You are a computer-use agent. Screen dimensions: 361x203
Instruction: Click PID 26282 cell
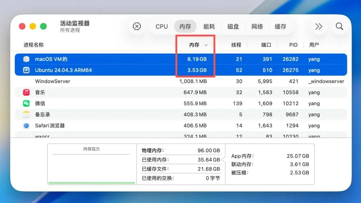coord(290,59)
